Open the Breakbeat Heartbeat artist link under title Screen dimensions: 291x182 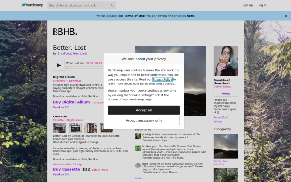coord(72,53)
